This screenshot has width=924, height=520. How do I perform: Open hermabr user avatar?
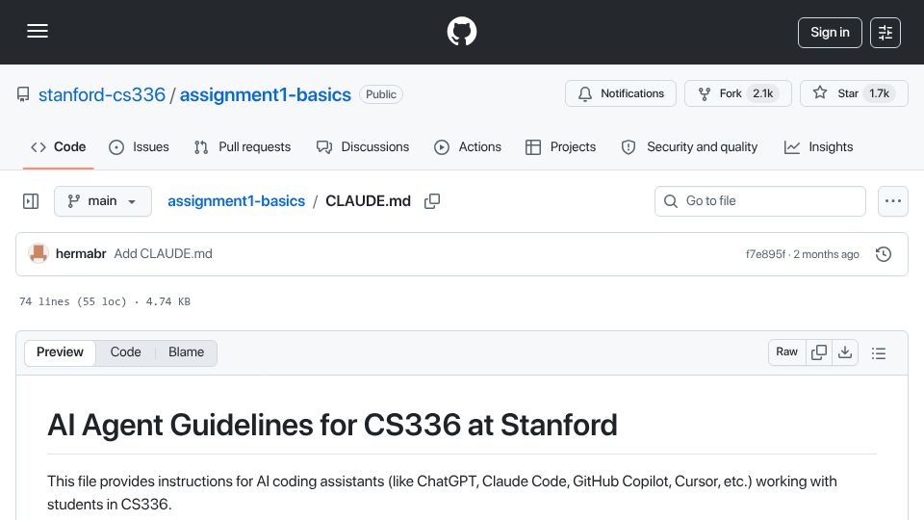point(38,253)
